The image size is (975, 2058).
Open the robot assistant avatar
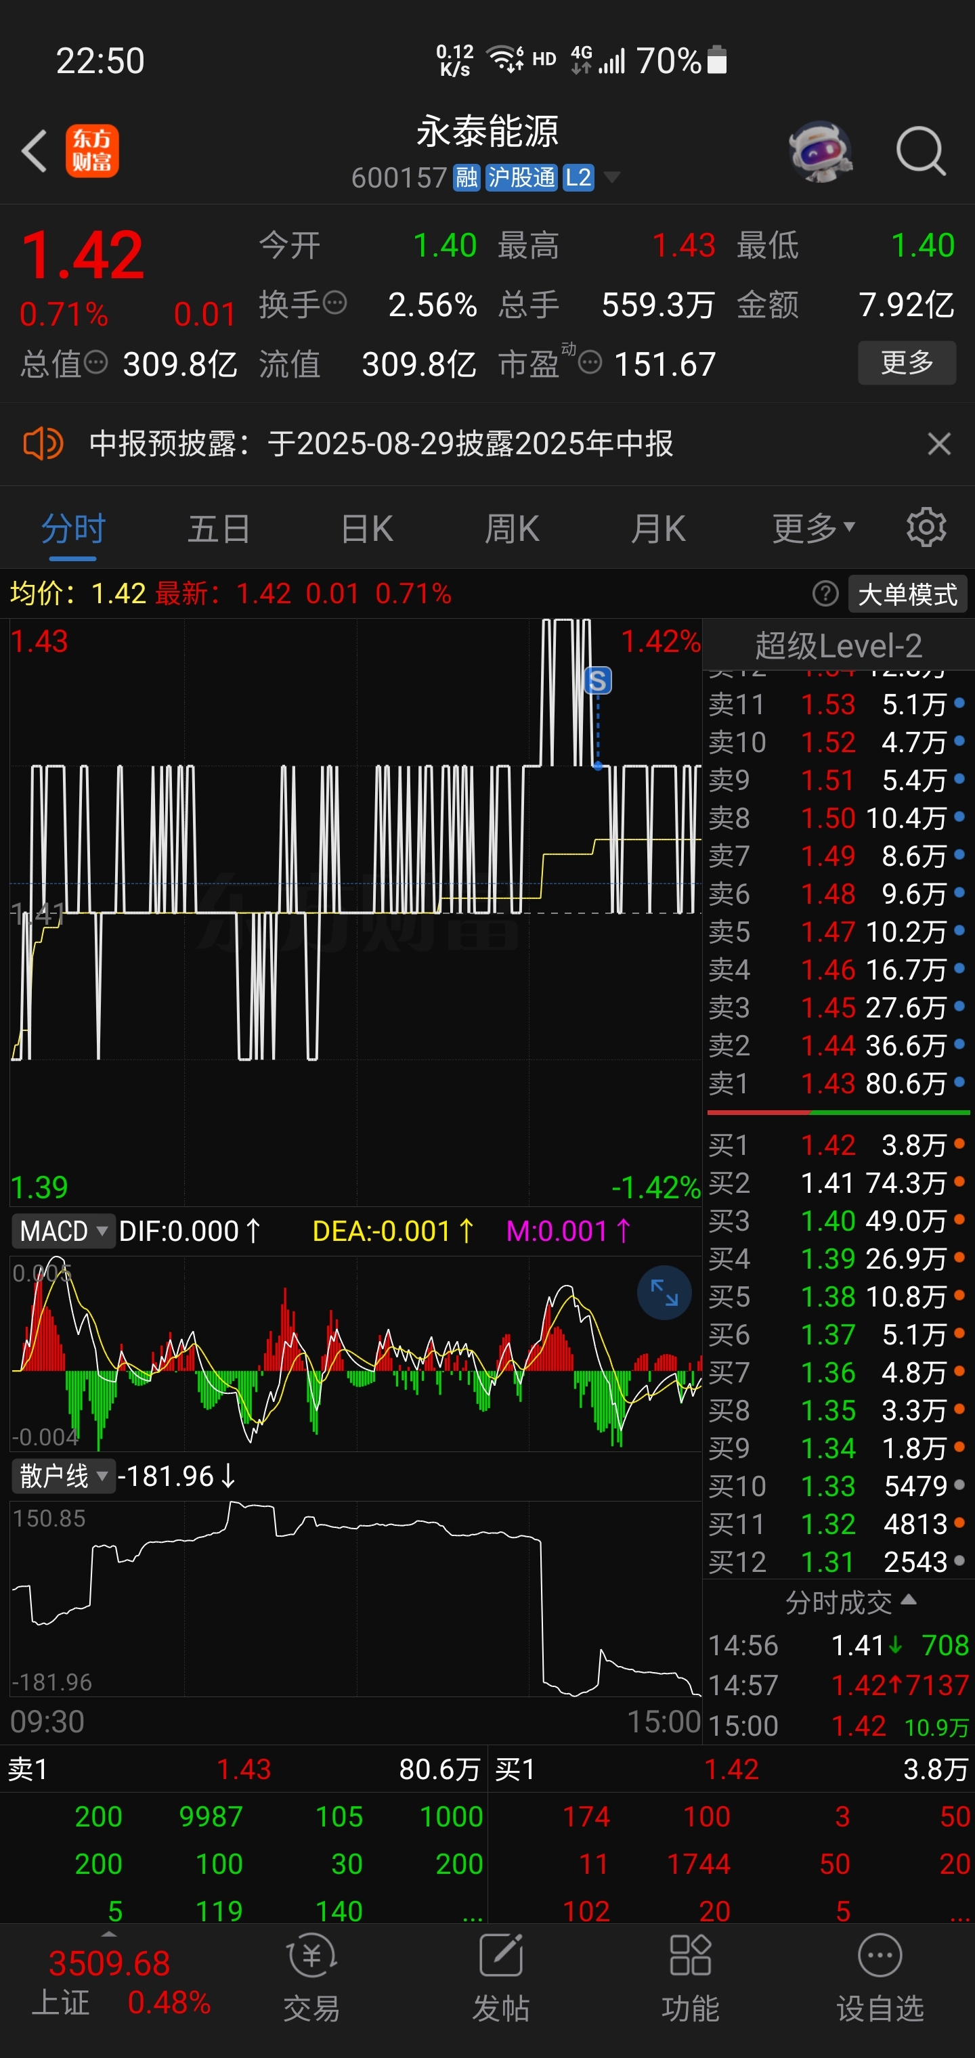820,150
